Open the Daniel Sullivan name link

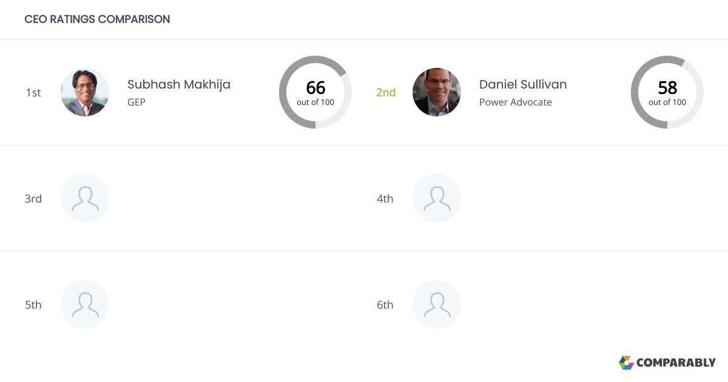pos(523,84)
